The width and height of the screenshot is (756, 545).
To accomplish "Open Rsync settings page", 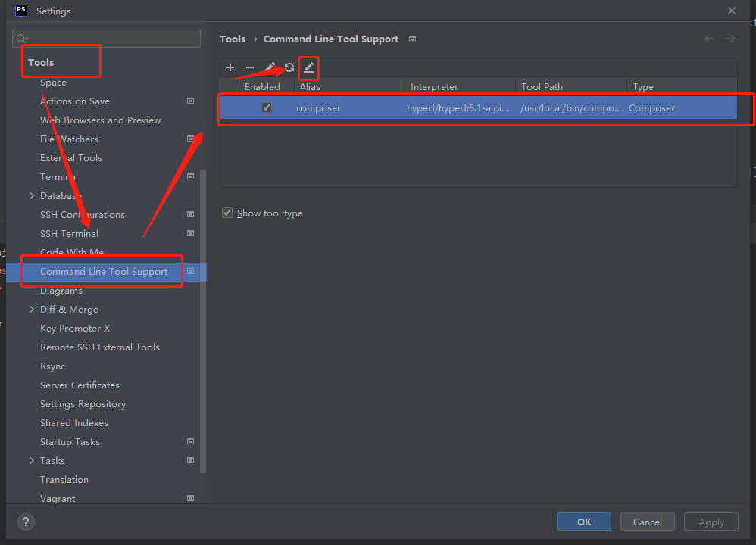I will 52,366.
